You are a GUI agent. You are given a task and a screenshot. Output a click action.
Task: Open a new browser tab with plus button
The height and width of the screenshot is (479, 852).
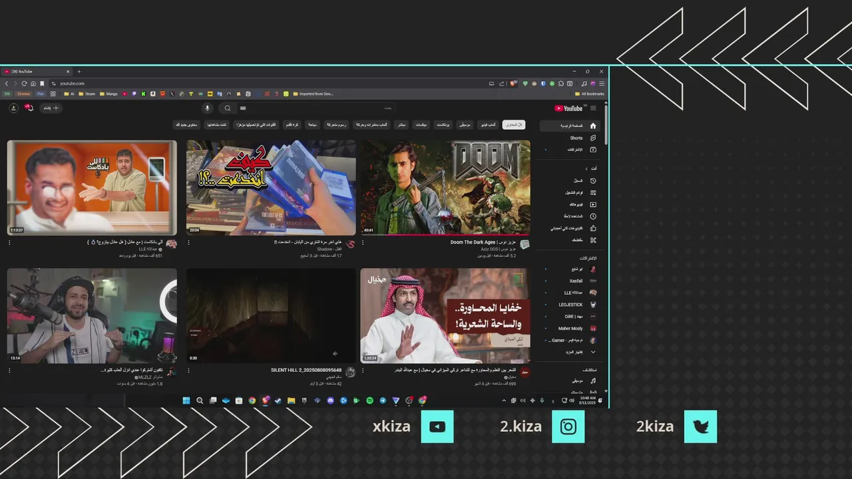coord(79,71)
